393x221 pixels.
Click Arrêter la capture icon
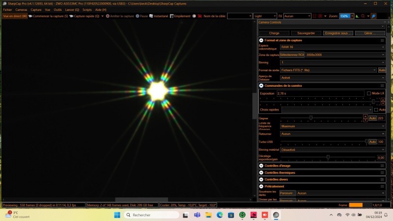[108, 16]
